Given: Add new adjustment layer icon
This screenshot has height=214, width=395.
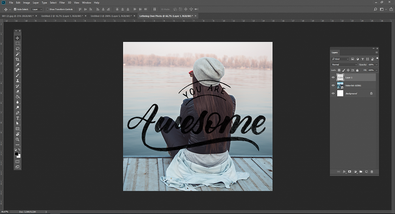Looking at the screenshot, I should [355, 172].
